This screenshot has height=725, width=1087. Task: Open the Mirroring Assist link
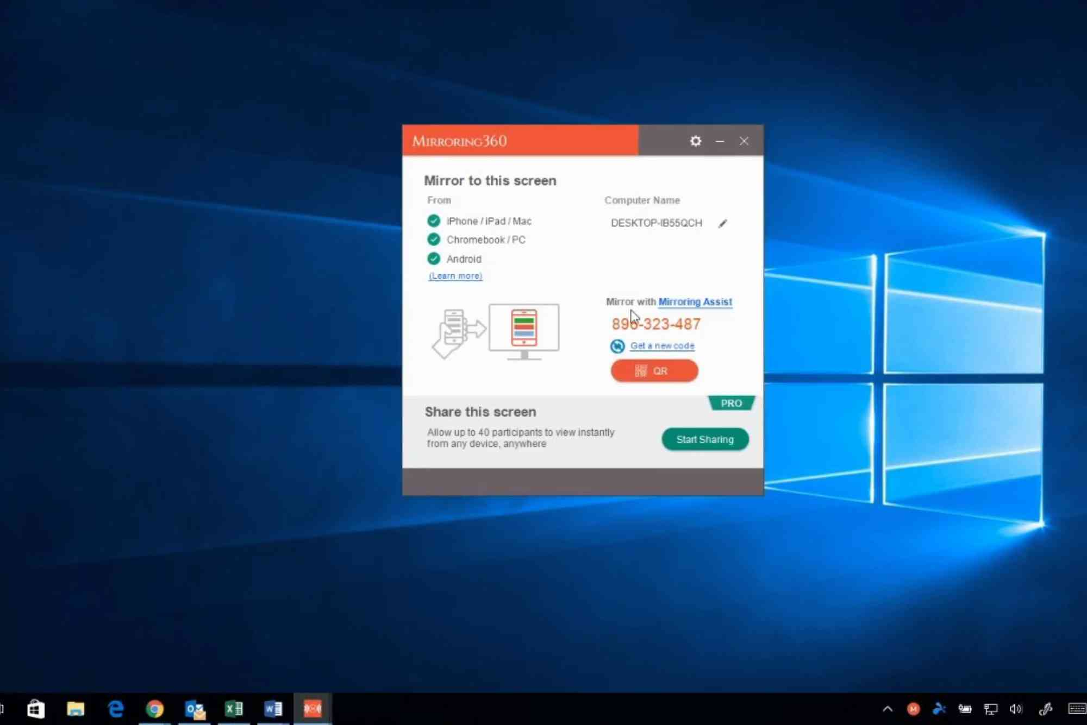(x=695, y=301)
